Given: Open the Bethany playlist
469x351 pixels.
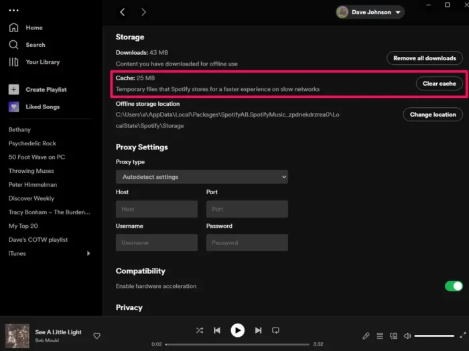Looking at the screenshot, I should pyautogui.click(x=19, y=130).
